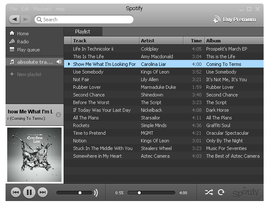The height and width of the screenshot is (204, 273).
Task: Create a New playlist
Action: [29, 74]
